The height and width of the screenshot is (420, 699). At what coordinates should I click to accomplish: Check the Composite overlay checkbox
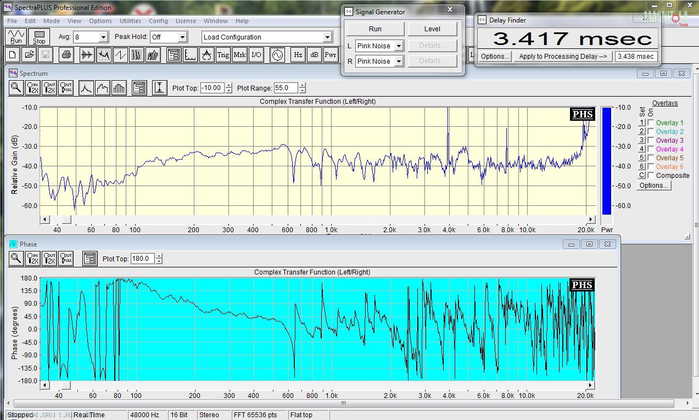coord(651,176)
